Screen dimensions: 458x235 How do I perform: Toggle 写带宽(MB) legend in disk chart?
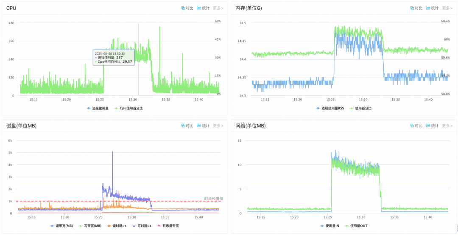pyautogui.click(x=89, y=226)
